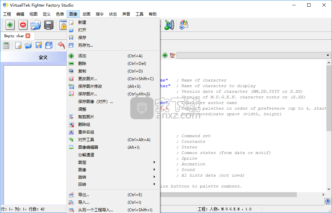Screen dimensions: 332x213
Task: Click the calculator icon in definition toolbar
Action: coord(6,45)
